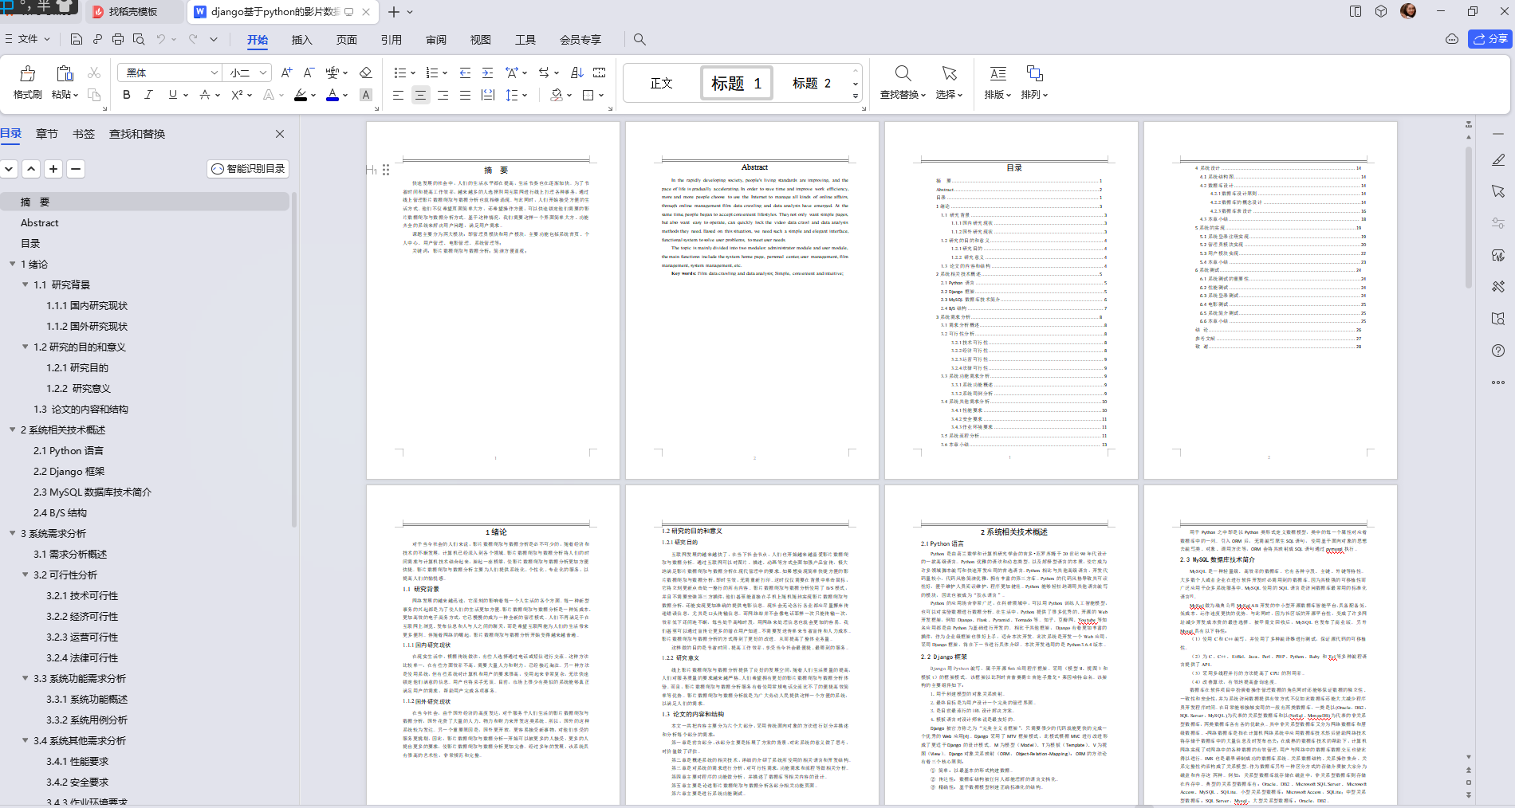
Task: Open the bullet list dropdown arrow
Action: (413, 73)
